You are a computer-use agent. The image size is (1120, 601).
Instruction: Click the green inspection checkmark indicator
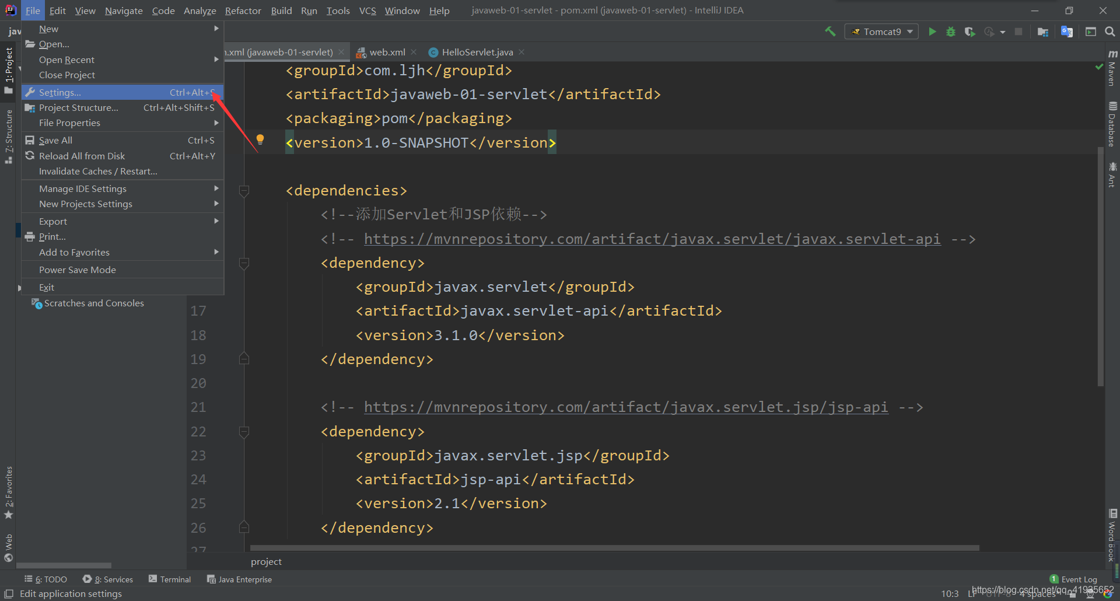[1099, 67]
